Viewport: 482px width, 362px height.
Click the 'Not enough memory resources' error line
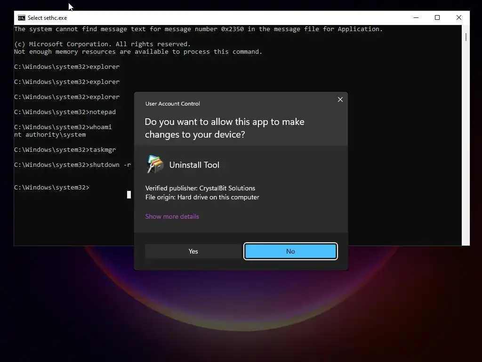click(138, 52)
